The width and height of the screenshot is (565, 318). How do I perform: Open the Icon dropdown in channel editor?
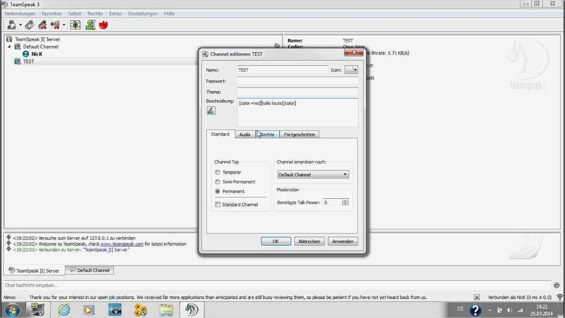click(x=351, y=70)
